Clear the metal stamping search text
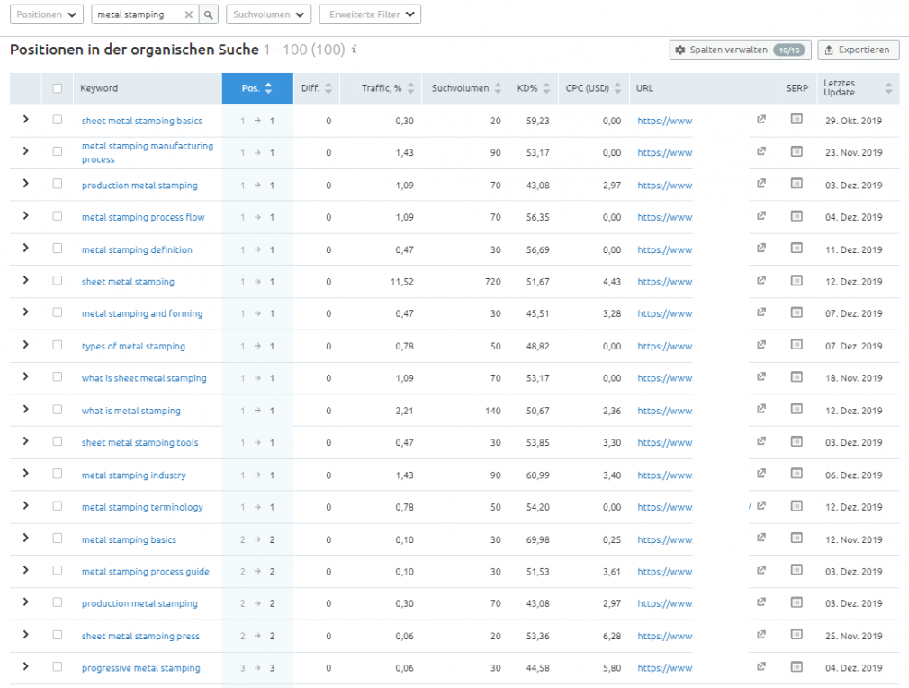 (188, 14)
